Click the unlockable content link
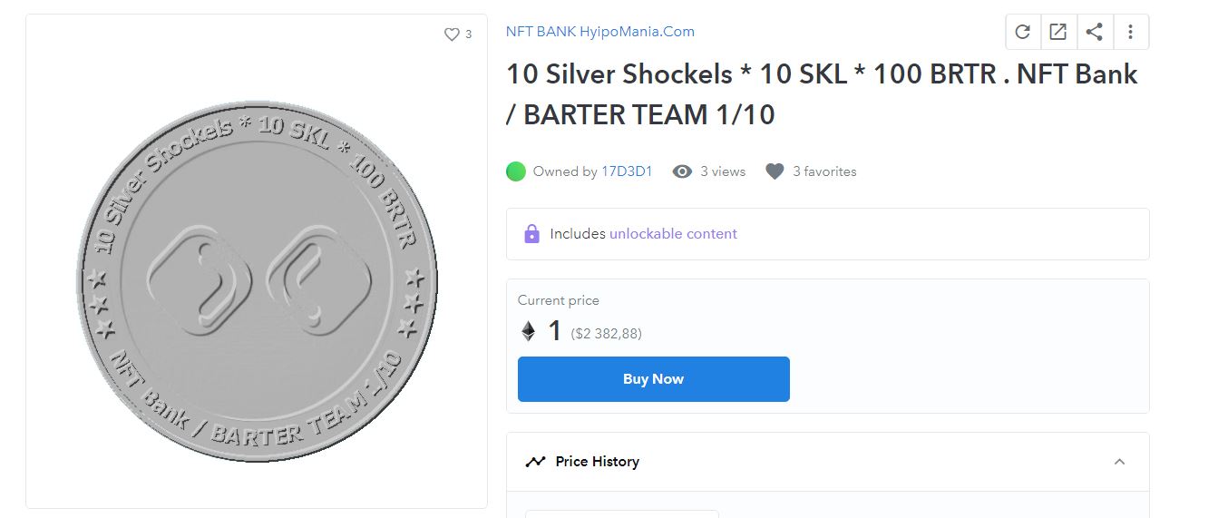The image size is (1218, 518). tap(673, 234)
